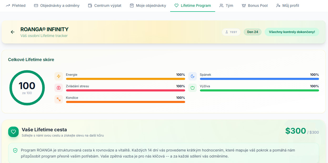
Task: Click the TEST badge button
Action: point(231,32)
